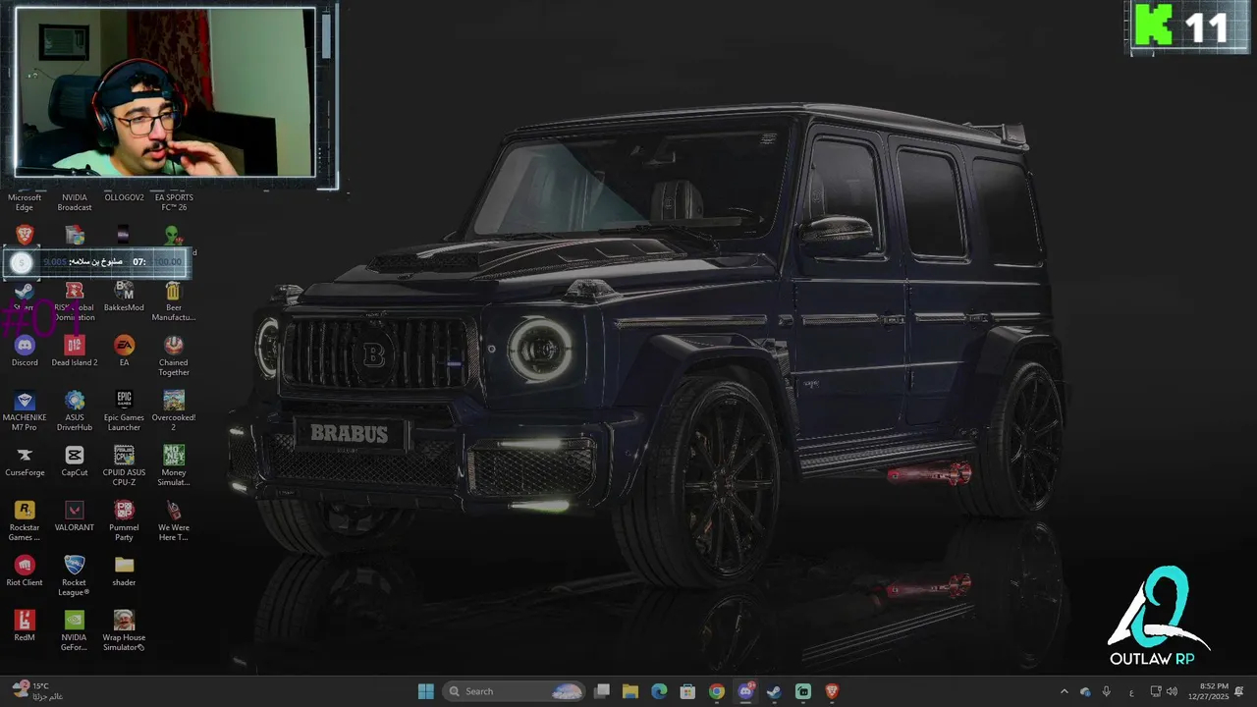Expand the hidden system tray icons

click(x=1064, y=691)
